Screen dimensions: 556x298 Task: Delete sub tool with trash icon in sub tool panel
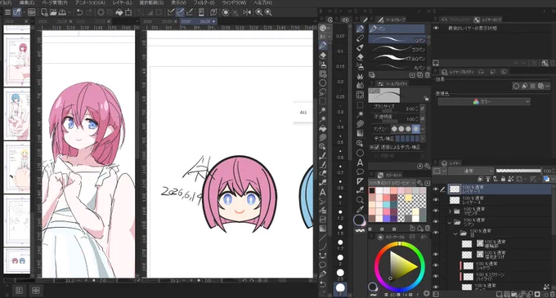click(428, 75)
